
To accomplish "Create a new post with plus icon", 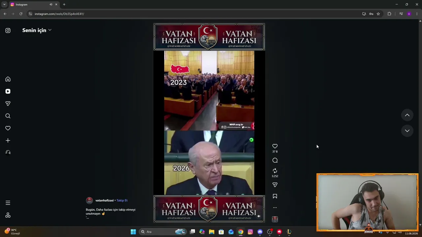I will click(8, 141).
